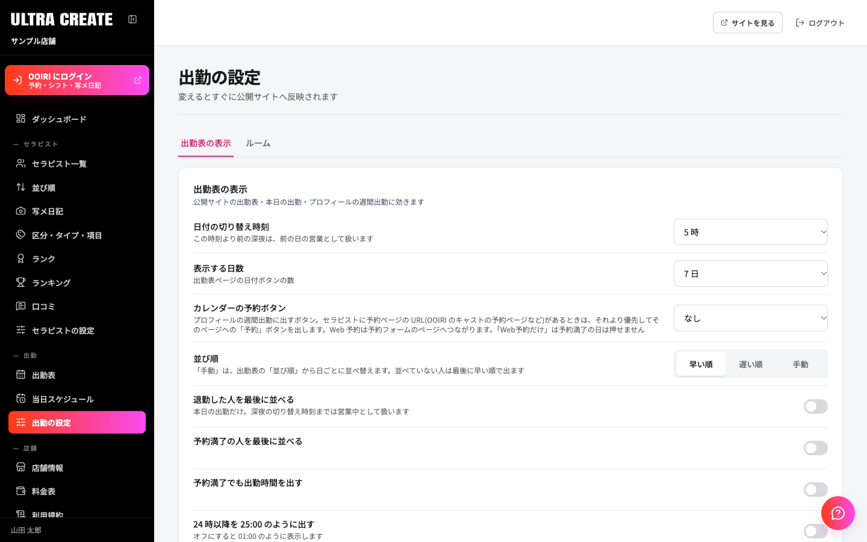The height and width of the screenshot is (542, 867).
Task: Switch to the ルーム tab
Action: pos(258,143)
